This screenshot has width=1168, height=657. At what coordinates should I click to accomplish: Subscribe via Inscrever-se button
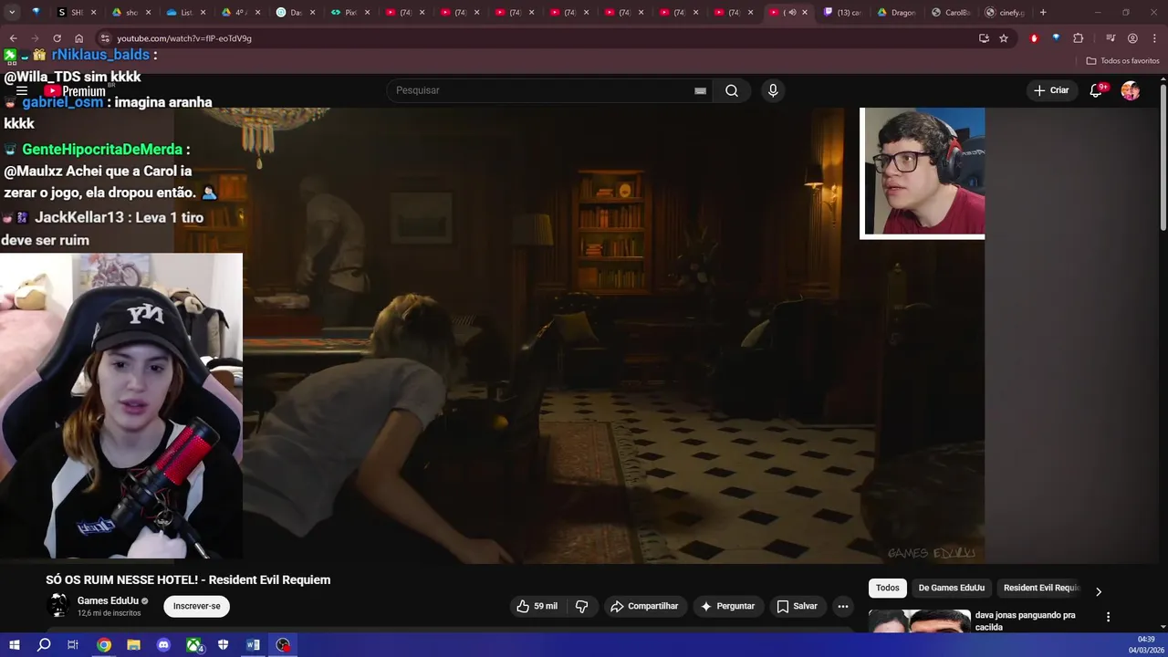pyautogui.click(x=197, y=606)
